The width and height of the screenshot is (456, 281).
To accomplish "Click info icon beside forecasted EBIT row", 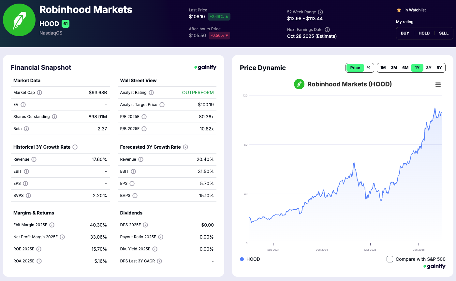I will click(133, 171).
